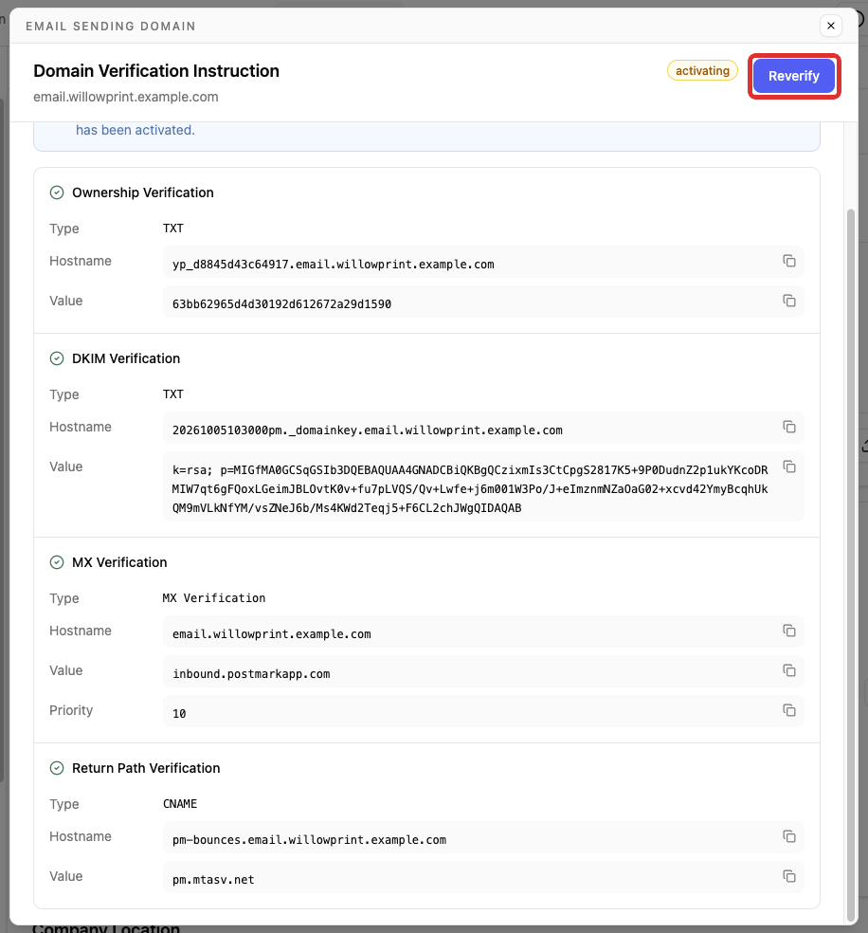Image resolution: width=868 pixels, height=933 pixels.
Task: Select the yp_d8845d43c64917 hostname text
Action: [333, 265]
